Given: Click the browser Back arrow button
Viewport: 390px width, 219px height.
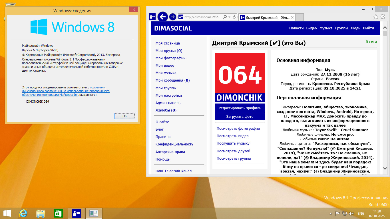Looking at the screenshot, I should pyautogui.click(x=162, y=17).
